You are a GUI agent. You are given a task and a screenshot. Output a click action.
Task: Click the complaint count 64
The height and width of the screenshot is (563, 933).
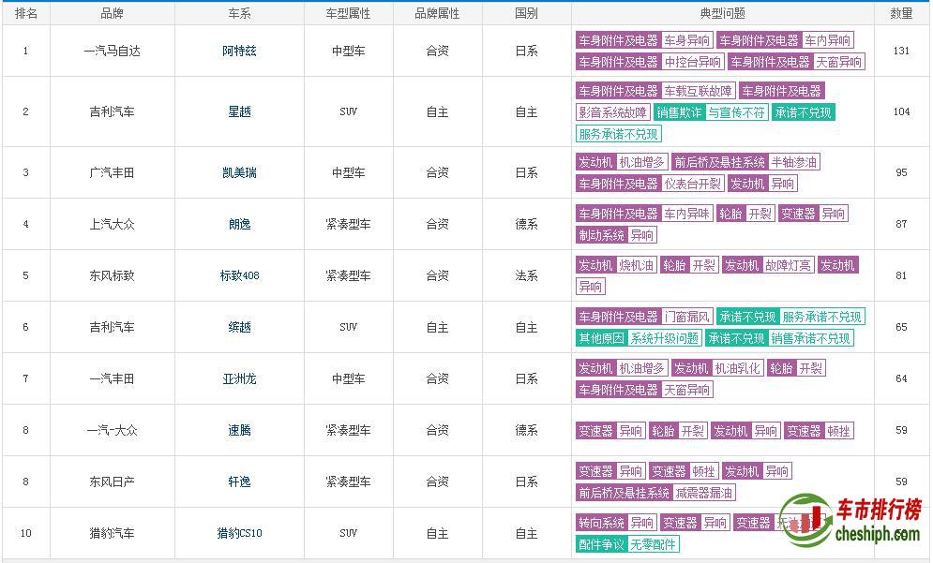[x=901, y=378]
